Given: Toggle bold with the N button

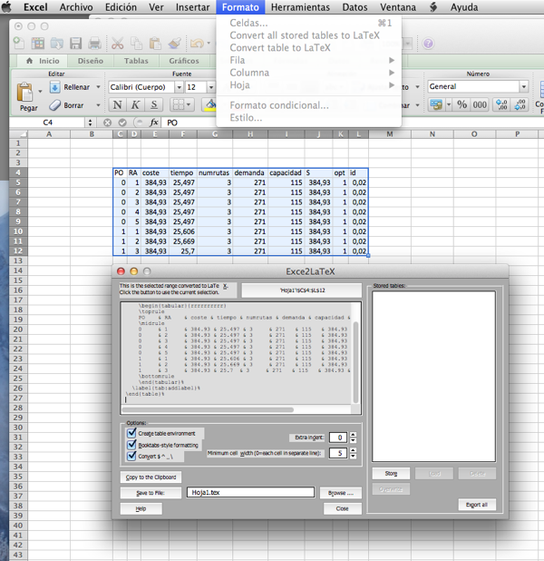Looking at the screenshot, I should tap(117, 104).
